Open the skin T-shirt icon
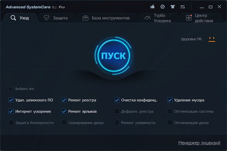This screenshot has height=151, width=227. coord(173,7)
